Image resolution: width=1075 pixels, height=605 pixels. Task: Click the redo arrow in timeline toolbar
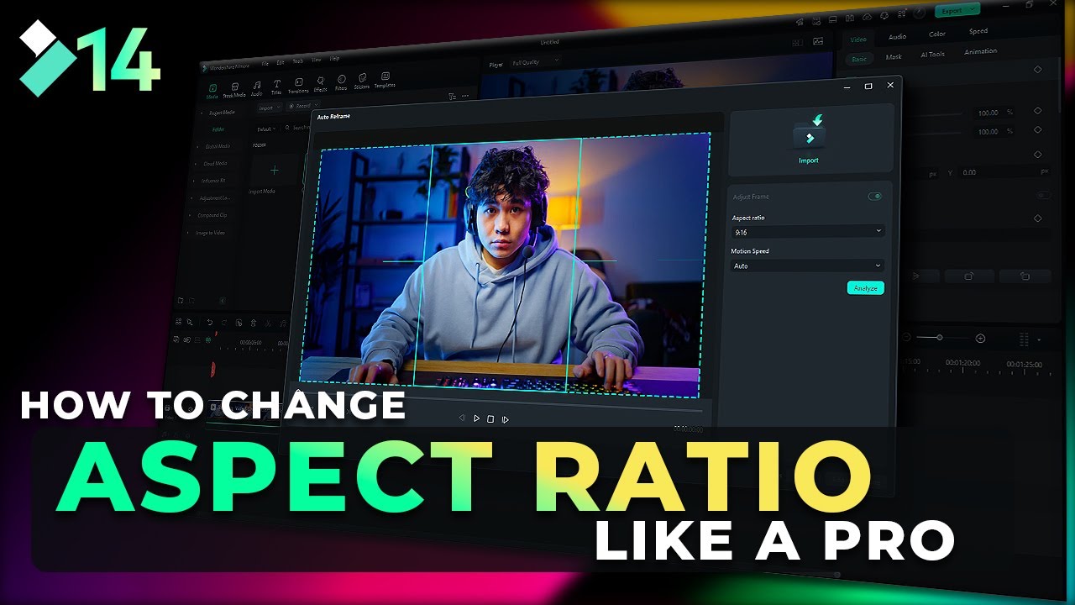224,323
